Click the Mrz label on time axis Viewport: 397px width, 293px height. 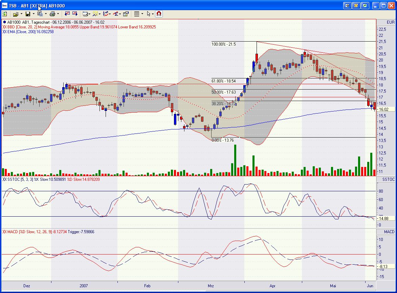pyautogui.click(x=211, y=286)
